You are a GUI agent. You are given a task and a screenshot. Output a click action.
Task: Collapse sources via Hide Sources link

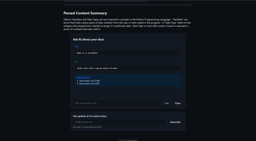pos(83,77)
